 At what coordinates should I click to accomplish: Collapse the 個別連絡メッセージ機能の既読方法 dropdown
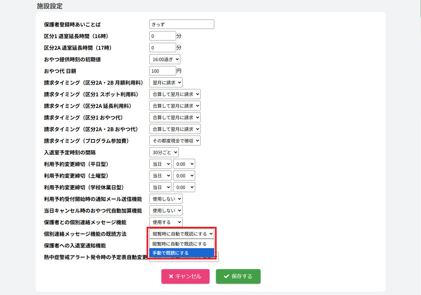(x=181, y=233)
